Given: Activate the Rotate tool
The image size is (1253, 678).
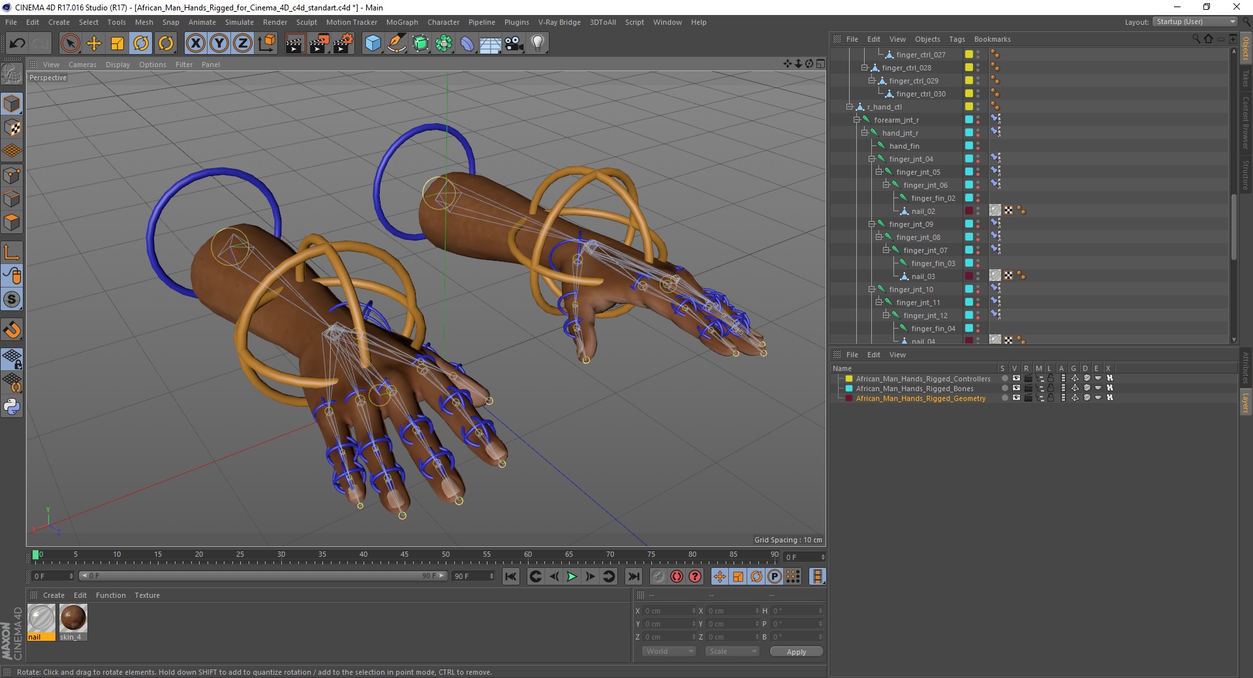Looking at the screenshot, I should point(141,44).
